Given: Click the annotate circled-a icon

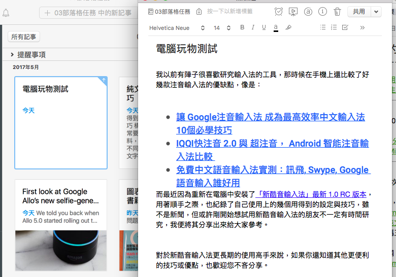Looking at the screenshot, I should [x=308, y=12].
